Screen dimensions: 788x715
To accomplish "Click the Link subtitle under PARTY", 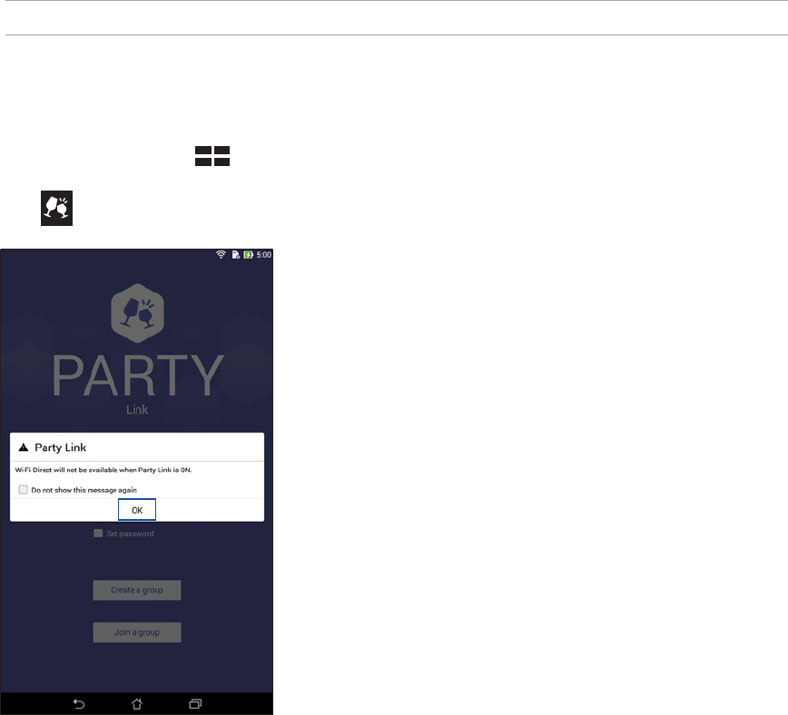I will pyautogui.click(x=137, y=409).
